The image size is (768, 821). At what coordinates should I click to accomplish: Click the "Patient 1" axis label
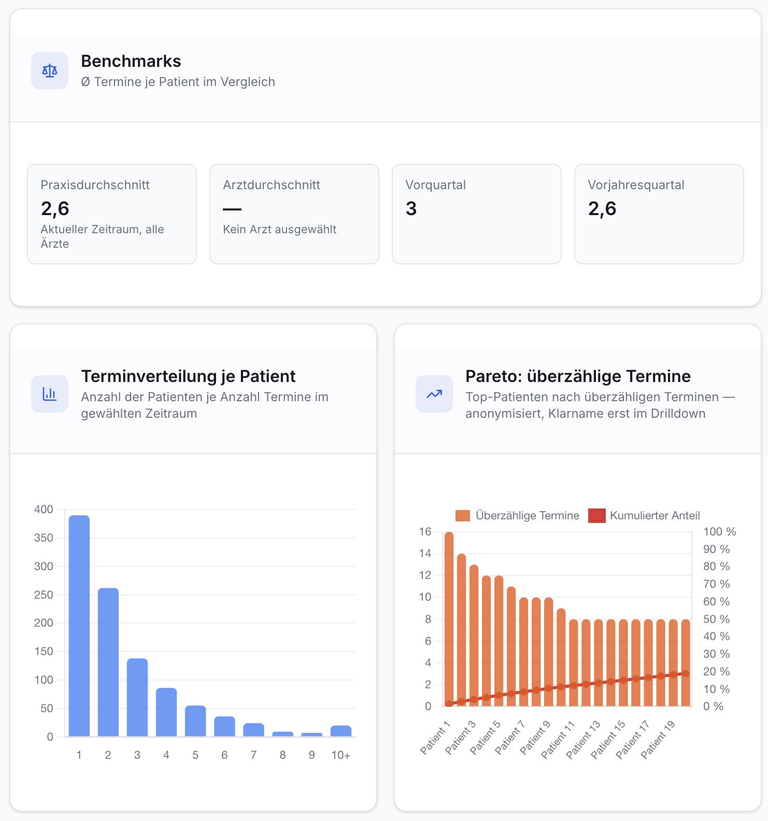click(x=435, y=738)
